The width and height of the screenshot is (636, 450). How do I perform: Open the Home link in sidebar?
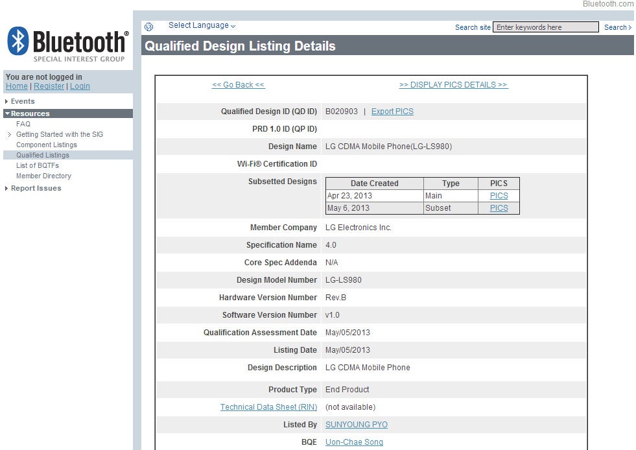pos(17,86)
